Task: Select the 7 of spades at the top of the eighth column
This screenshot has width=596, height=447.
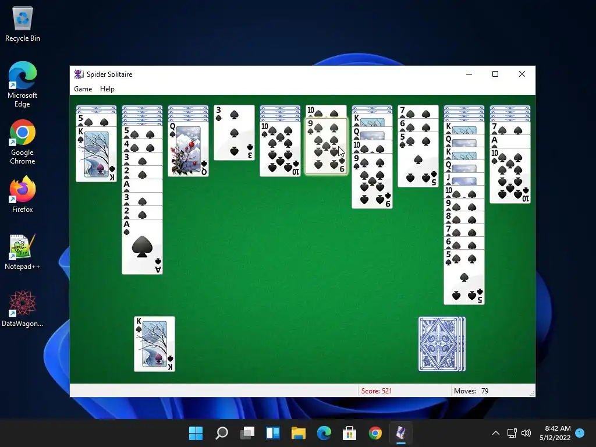Action: [418, 112]
